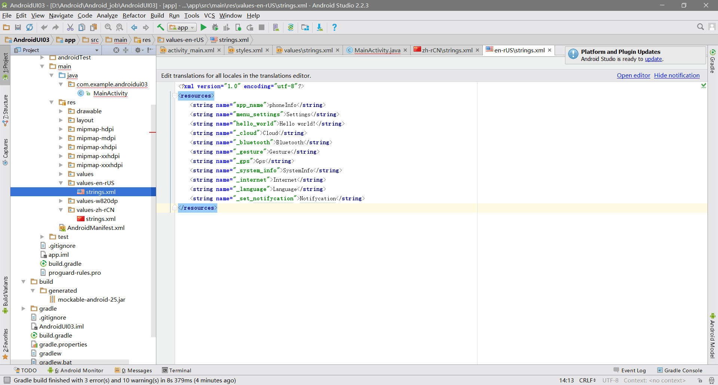The width and height of the screenshot is (718, 385).
Task: Click the Paste clipboard icon
Action: coord(93,27)
